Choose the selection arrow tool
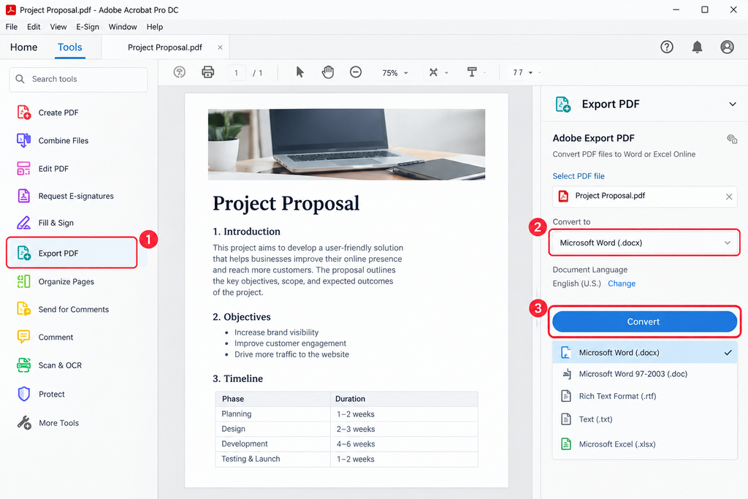 pos(299,72)
